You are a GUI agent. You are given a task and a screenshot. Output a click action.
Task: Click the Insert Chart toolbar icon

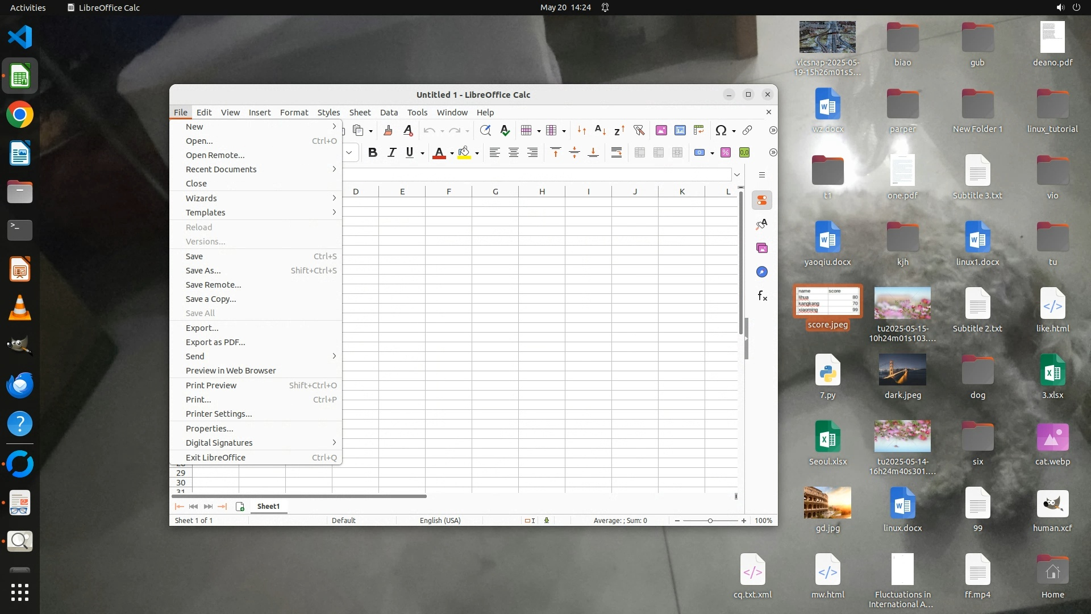[x=680, y=130]
